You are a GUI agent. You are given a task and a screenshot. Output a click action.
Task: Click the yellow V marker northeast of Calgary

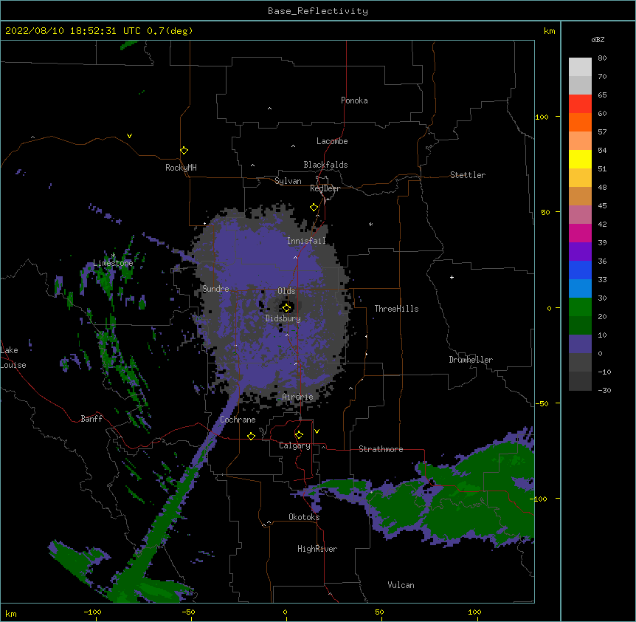317,431
